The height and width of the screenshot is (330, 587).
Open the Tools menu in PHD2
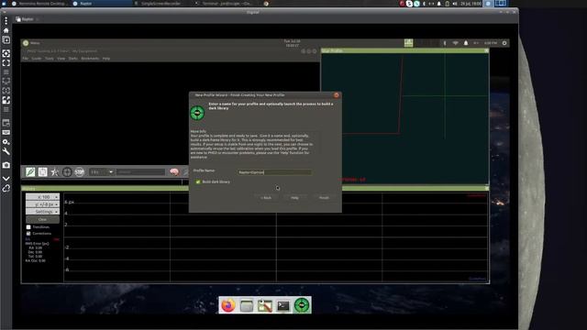point(50,59)
